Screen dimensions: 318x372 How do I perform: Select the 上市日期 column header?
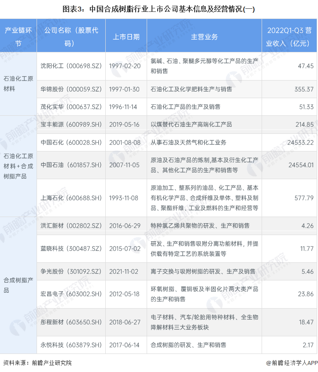(126, 36)
